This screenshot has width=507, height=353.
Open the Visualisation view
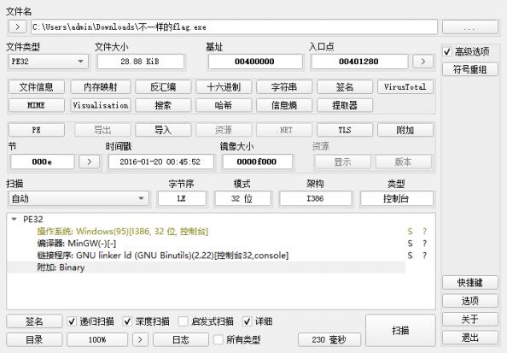(100, 105)
